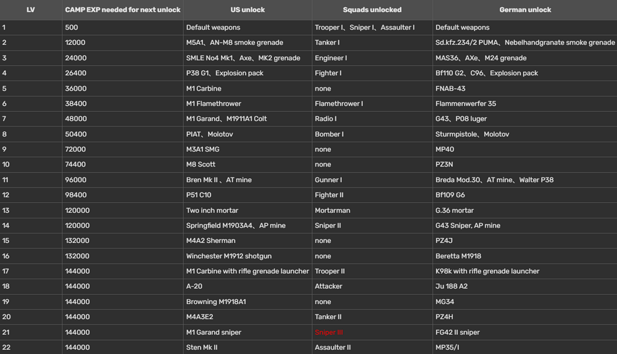This screenshot has width=617, height=354.
Task: Select the Gunner I squad cell
Action: coord(372,179)
